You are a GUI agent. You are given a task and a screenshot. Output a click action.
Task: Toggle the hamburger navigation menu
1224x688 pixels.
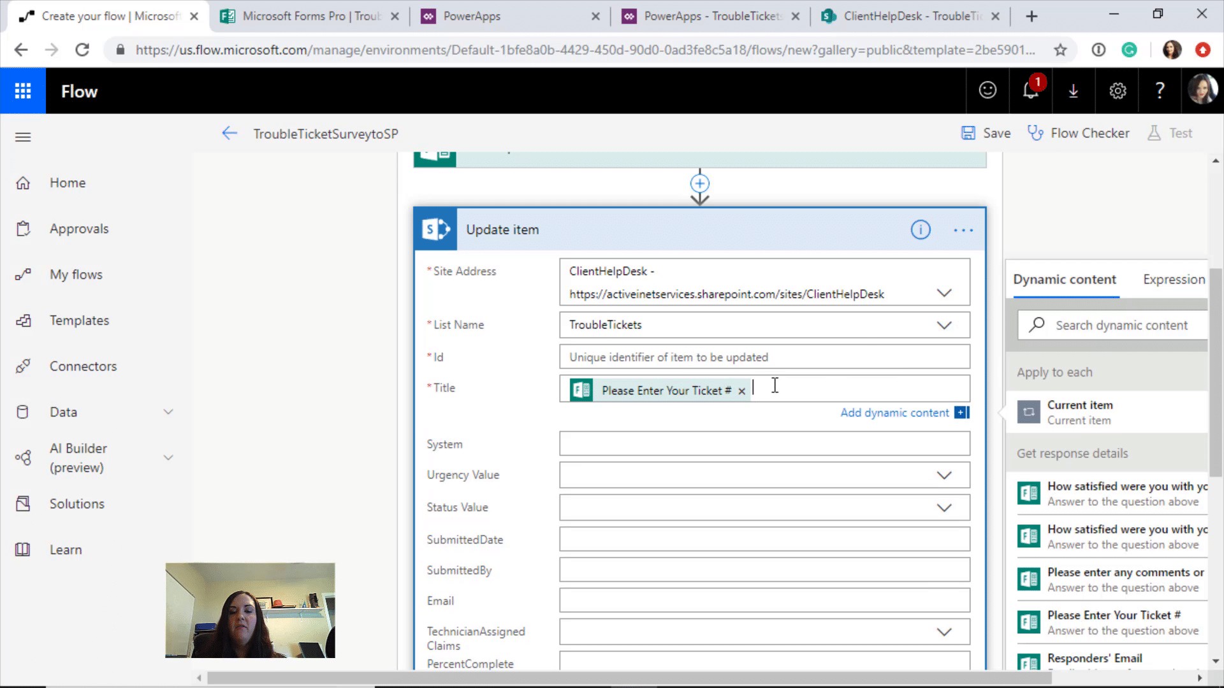pos(23,137)
